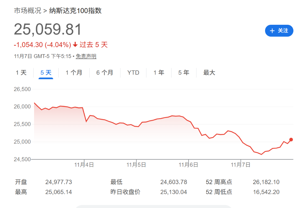Switch to the 6个月 view
Screen dimensions: 306x208
pos(105,73)
